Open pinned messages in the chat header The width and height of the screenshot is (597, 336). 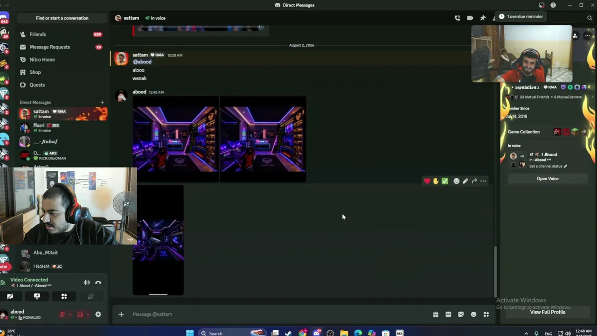click(x=483, y=18)
